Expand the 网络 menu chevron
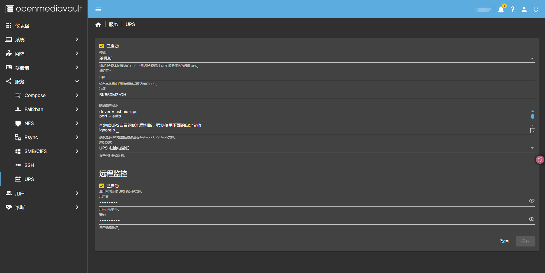545x273 pixels. [77, 53]
